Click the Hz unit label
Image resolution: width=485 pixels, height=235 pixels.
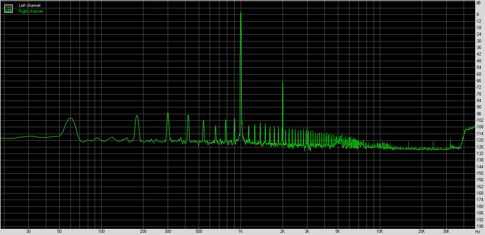(x=478, y=231)
